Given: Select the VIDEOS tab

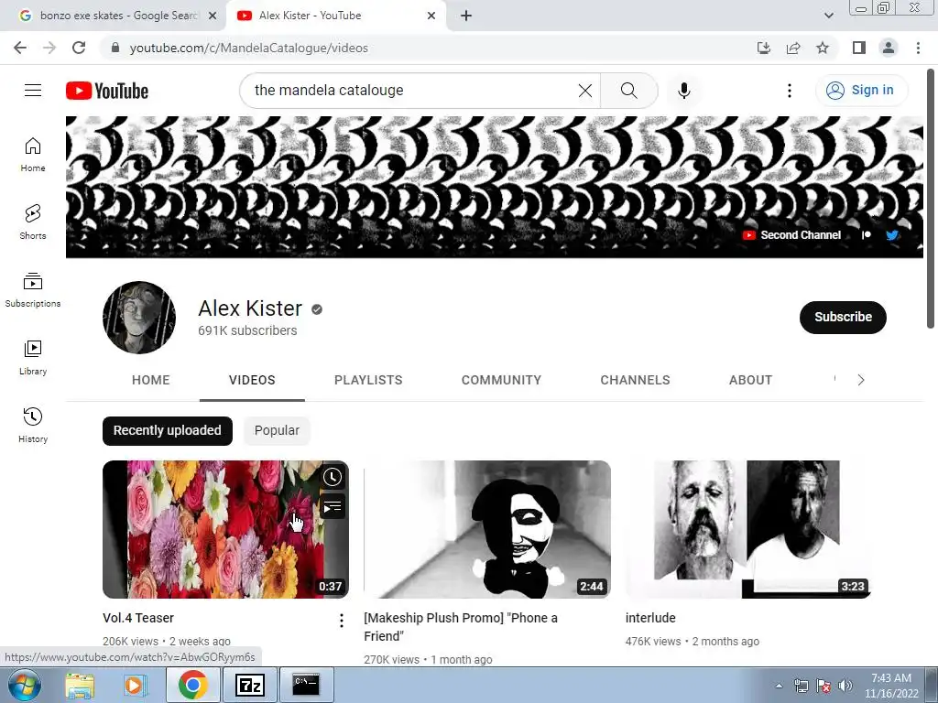Looking at the screenshot, I should pyautogui.click(x=252, y=380).
